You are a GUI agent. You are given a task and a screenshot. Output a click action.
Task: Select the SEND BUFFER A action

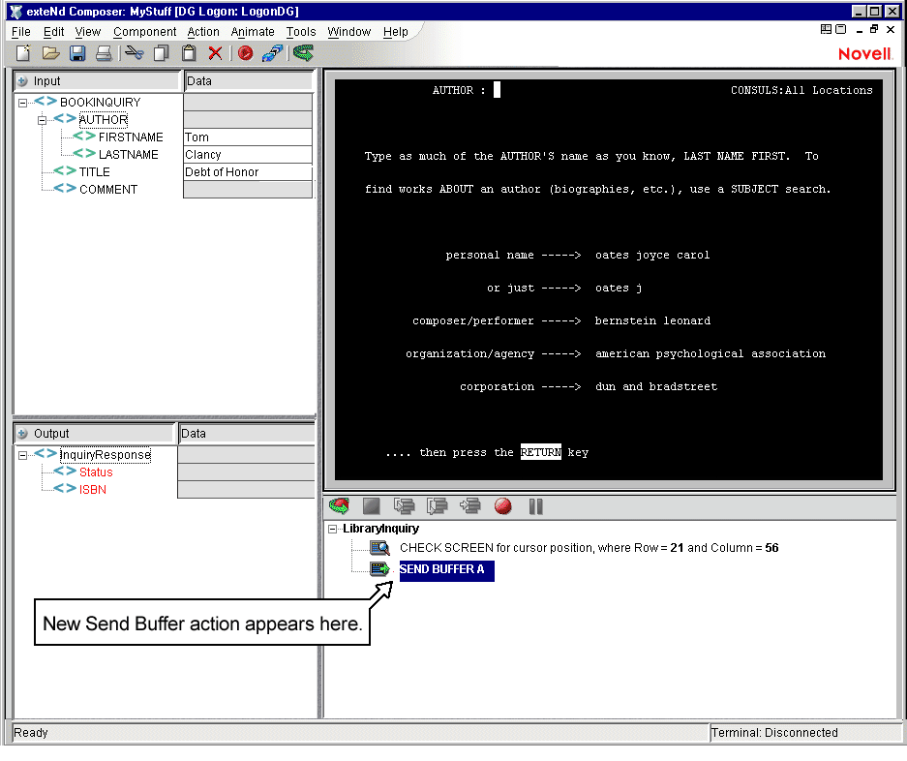point(445,570)
